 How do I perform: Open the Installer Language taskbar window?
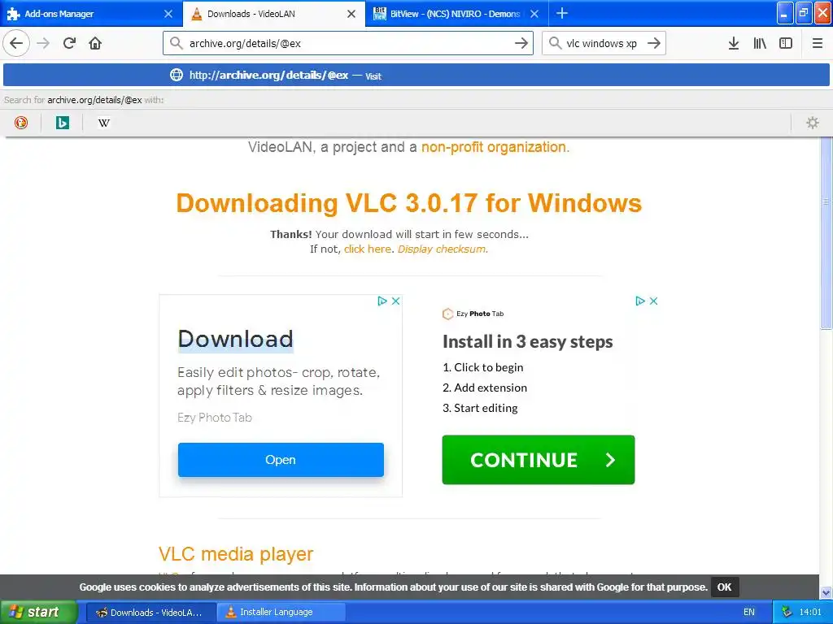click(281, 612)
